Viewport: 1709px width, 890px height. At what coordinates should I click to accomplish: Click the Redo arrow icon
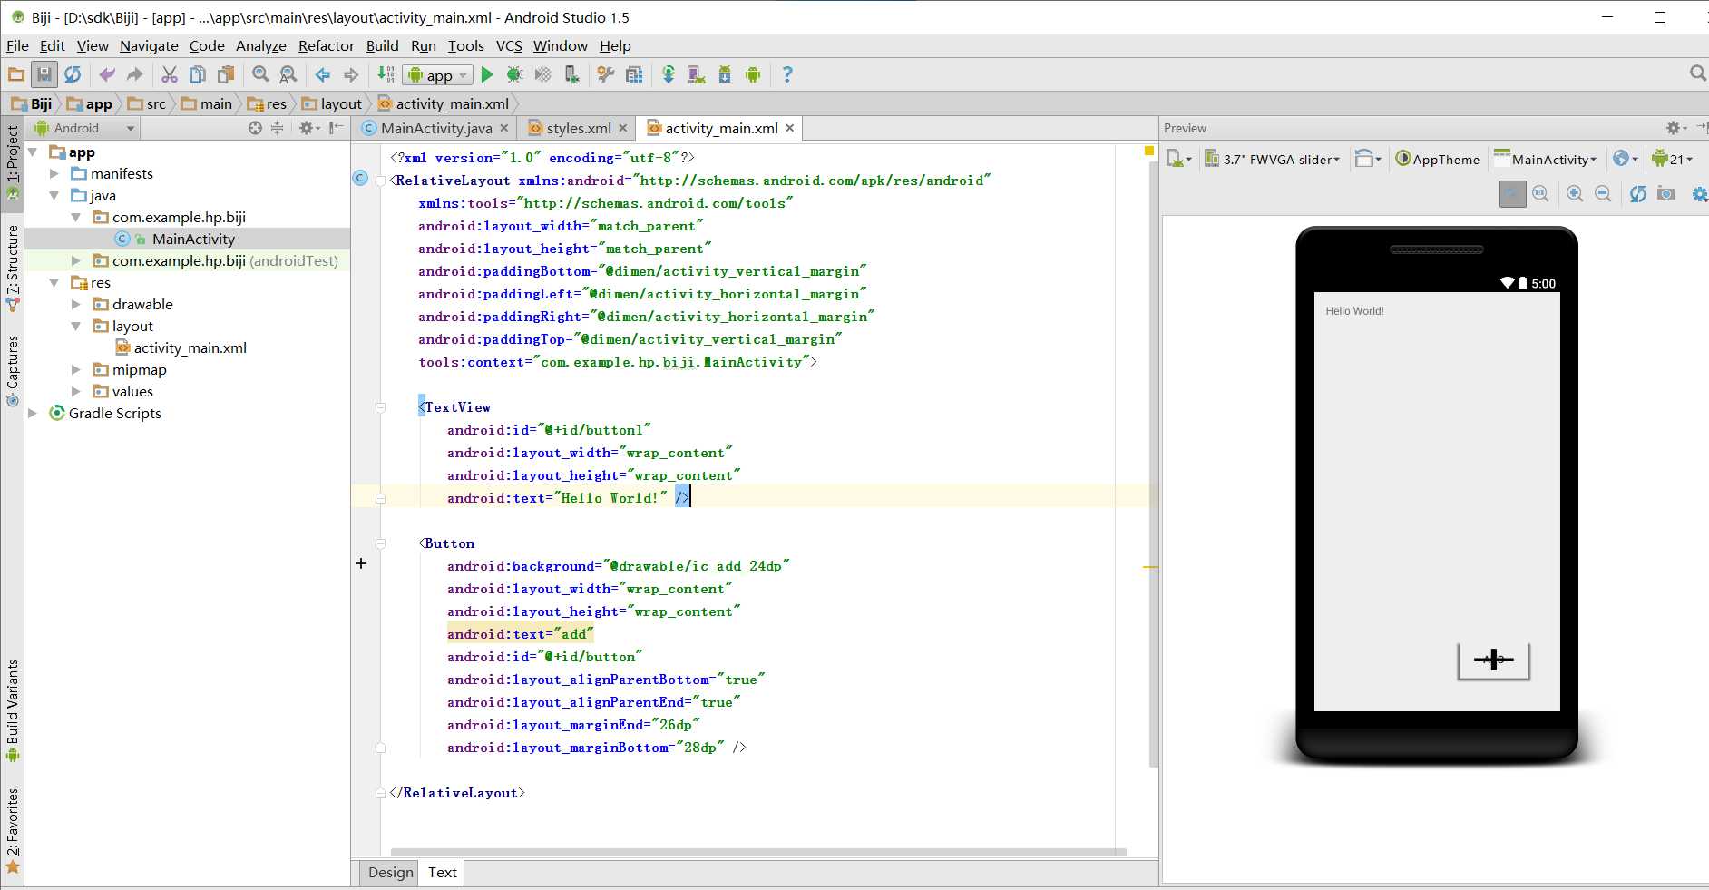[135, 74]
